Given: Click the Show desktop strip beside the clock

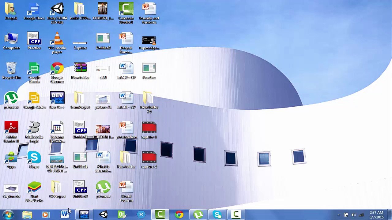Looking at the screenshot, I should click(x=390, y=215).
